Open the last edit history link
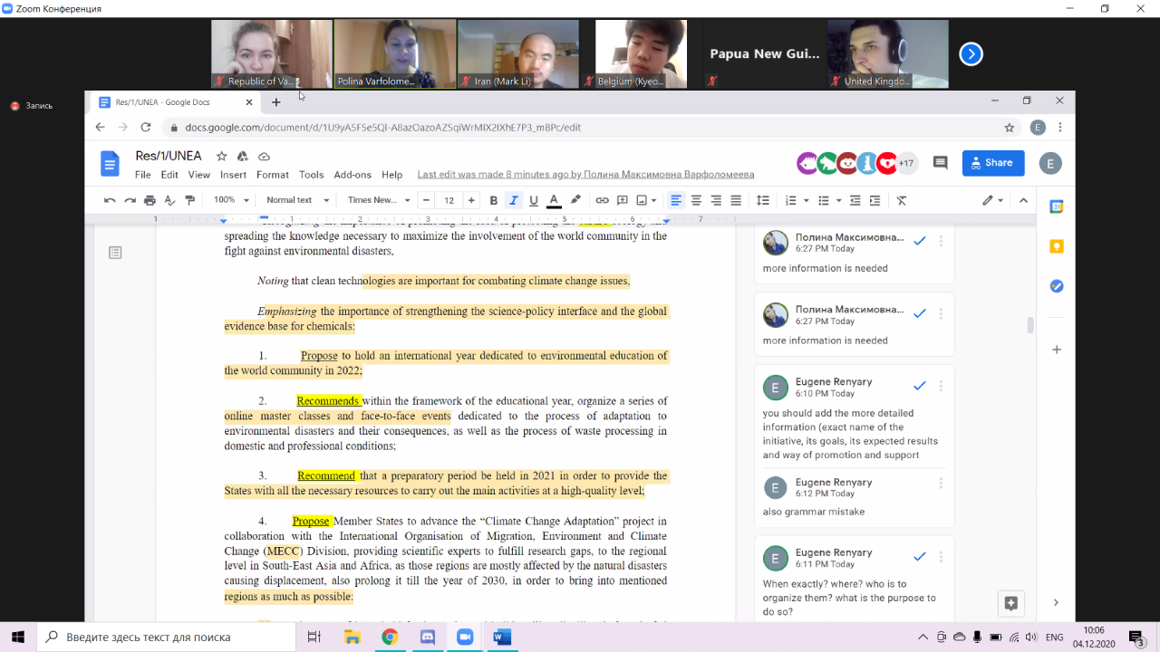Screen dimensions: 1160x652 585,175
